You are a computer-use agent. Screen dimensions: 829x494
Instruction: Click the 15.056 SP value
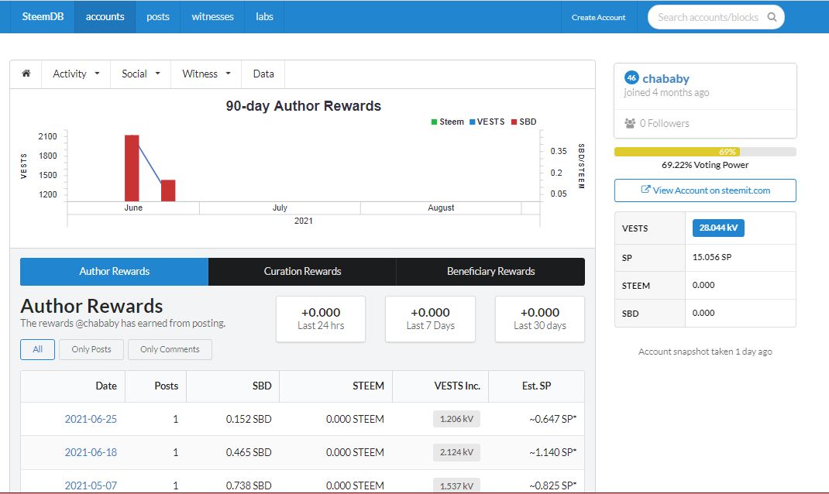[712, 257]
